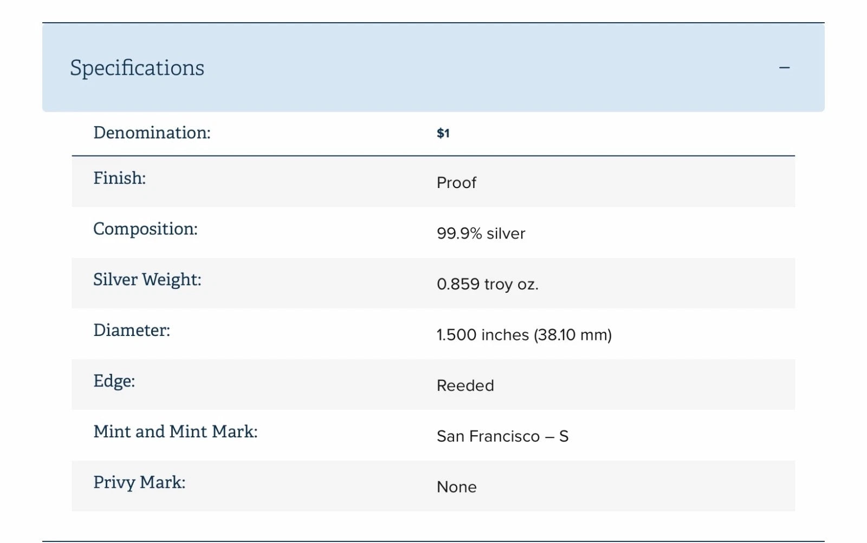Viewport: 867px width, 543px height.
Task: Select the 1.500 inches (38.10 mm) value
Action: tap(524, 335)
